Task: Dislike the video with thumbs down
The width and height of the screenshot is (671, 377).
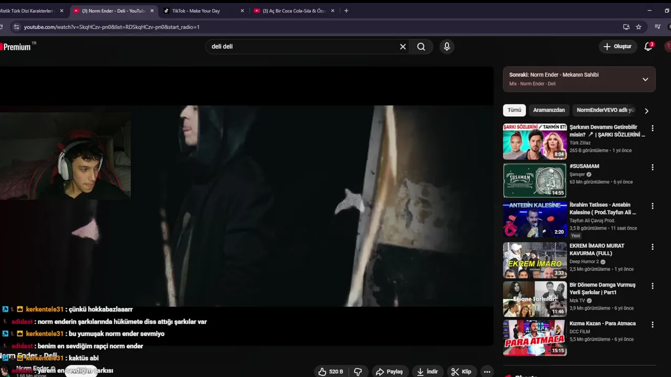Action: (x=358, y=372)
